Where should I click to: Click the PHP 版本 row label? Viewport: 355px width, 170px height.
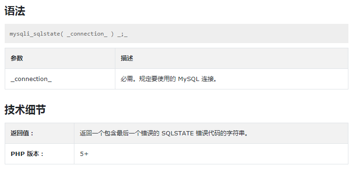pos(27,154)
